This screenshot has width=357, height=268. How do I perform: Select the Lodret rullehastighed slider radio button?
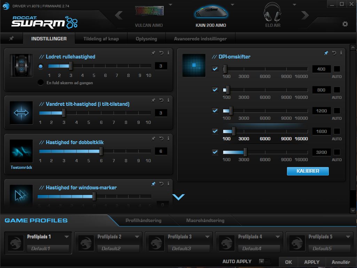41,66
